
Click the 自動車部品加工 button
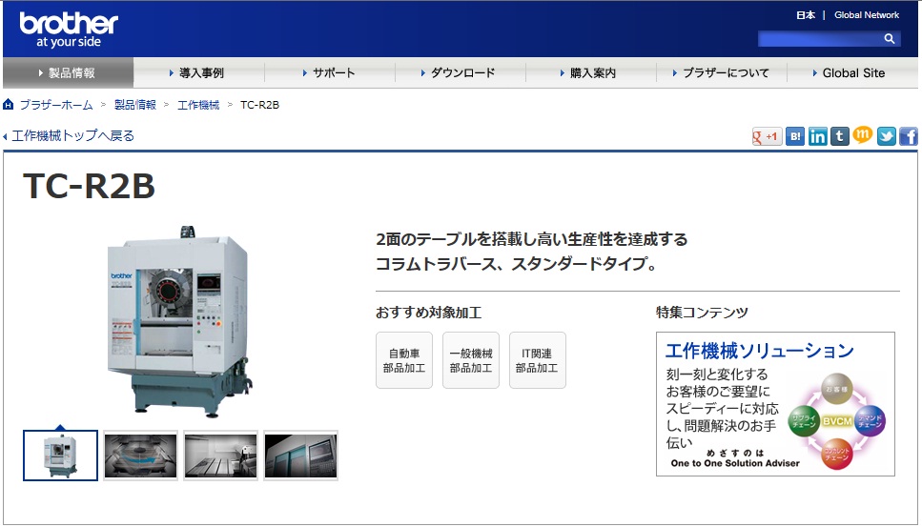[404, 360]
